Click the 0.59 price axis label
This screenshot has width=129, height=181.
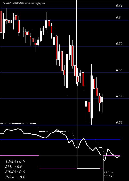pos(119,44)
